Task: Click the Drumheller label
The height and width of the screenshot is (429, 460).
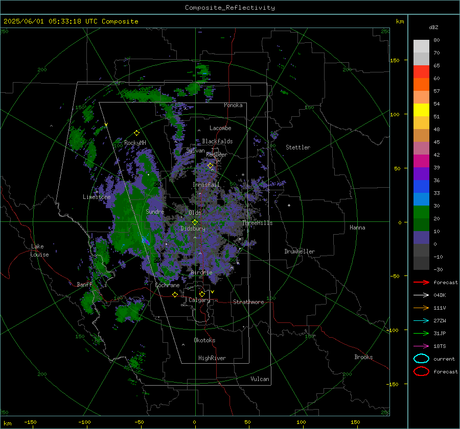Action: [300, 251]
